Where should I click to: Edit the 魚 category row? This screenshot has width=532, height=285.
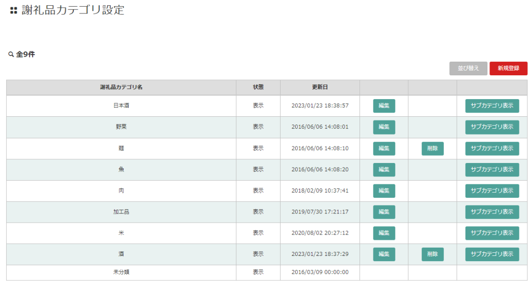point(384,170)
